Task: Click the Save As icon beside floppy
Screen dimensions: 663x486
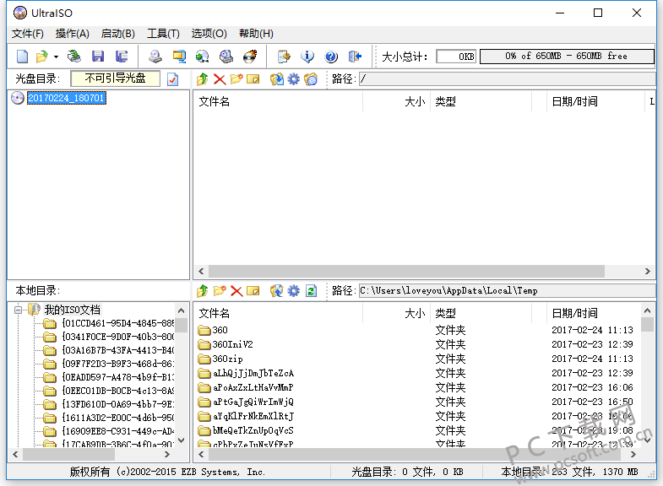Action: point(122,57)
